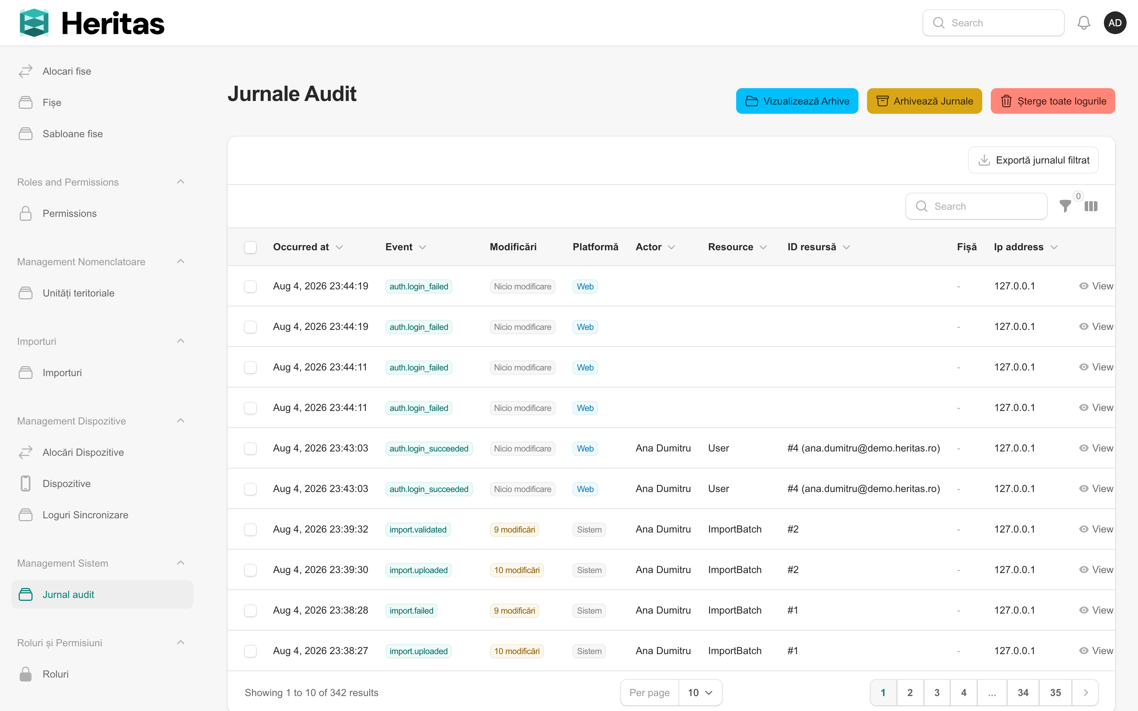Click the Sabloane fise sidebar icon
This screenshot has height=711, width=1138.
[x=25, y=134]
